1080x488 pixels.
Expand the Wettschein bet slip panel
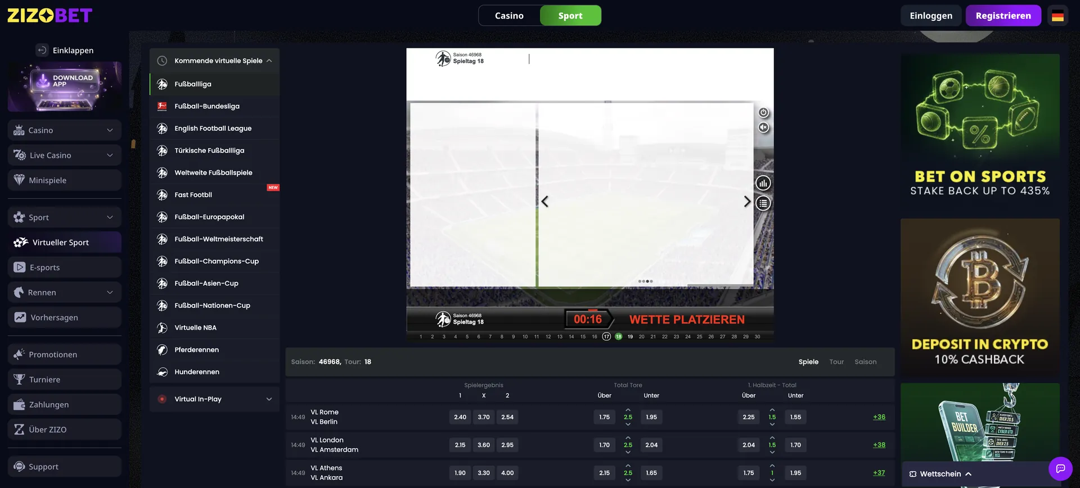point(968,474)
